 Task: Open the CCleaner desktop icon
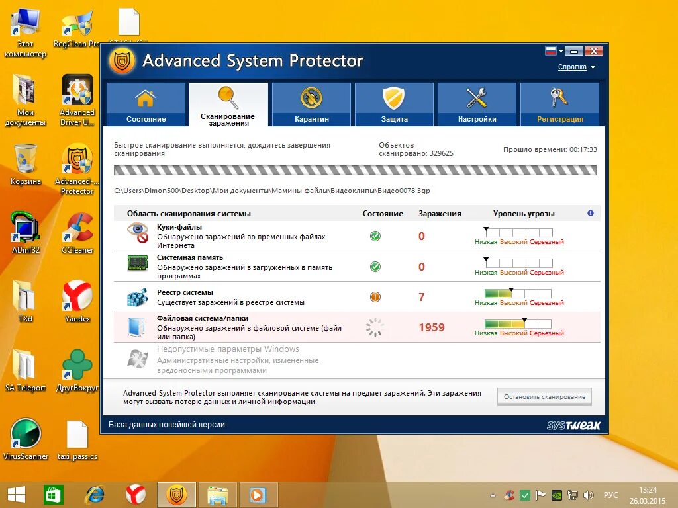pos(77,232)
